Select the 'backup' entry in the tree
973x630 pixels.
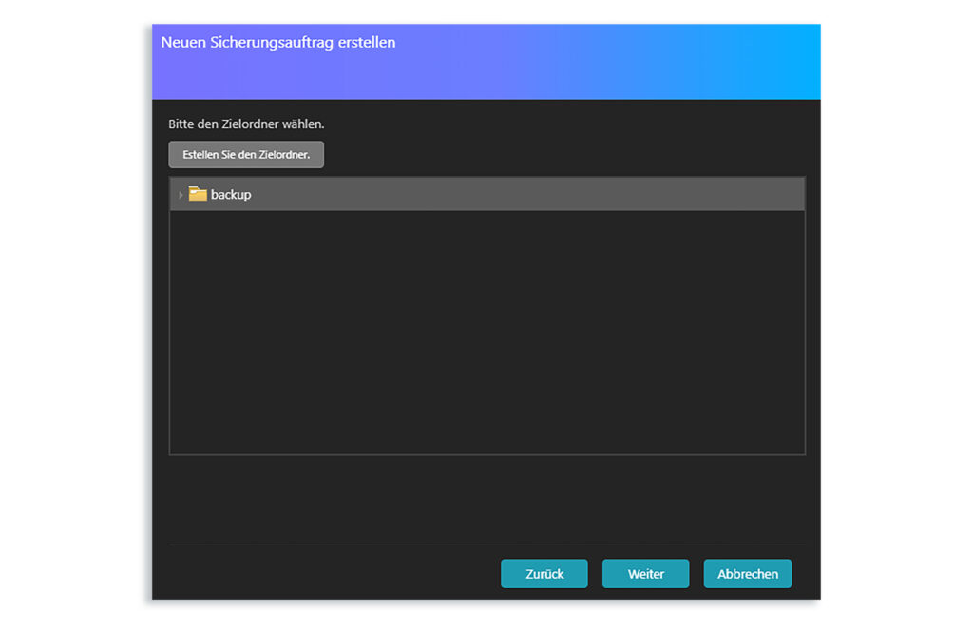point(231,194)
